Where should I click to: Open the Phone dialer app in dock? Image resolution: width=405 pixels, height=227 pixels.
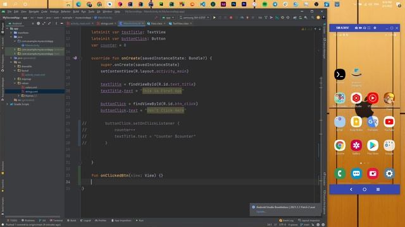340,174
